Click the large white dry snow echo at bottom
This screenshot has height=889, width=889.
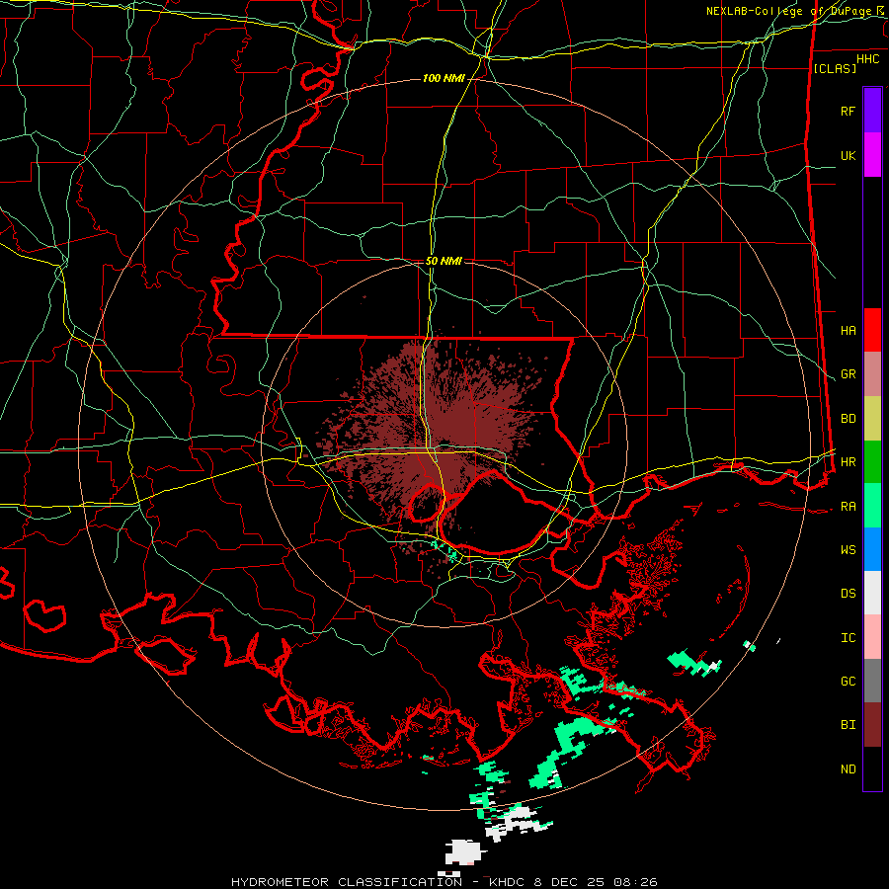pos(464,852)
